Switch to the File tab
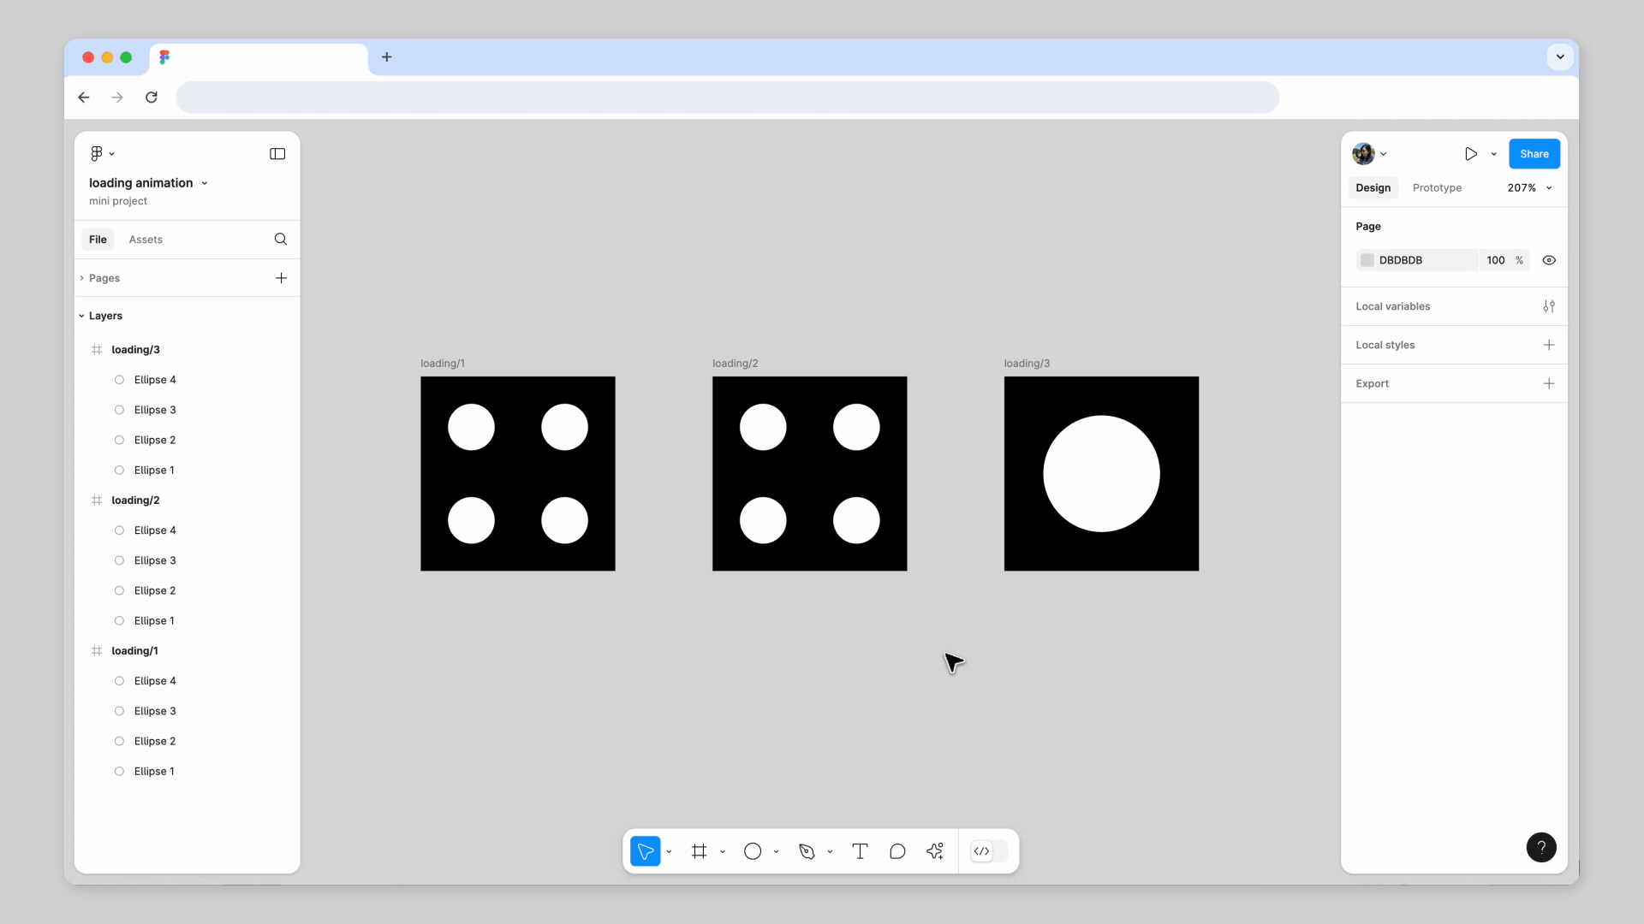The width and height of the screenshot is (1644, 924). [98, 240]
